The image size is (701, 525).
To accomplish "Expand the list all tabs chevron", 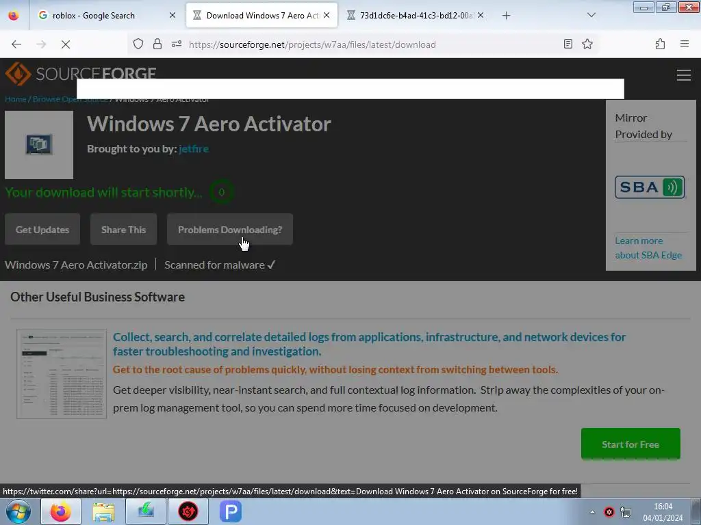I will pyautogui.click(x=591, y=15).
